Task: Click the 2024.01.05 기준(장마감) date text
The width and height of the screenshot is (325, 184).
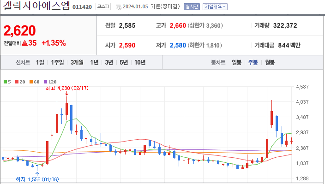Action: [151, 6]
